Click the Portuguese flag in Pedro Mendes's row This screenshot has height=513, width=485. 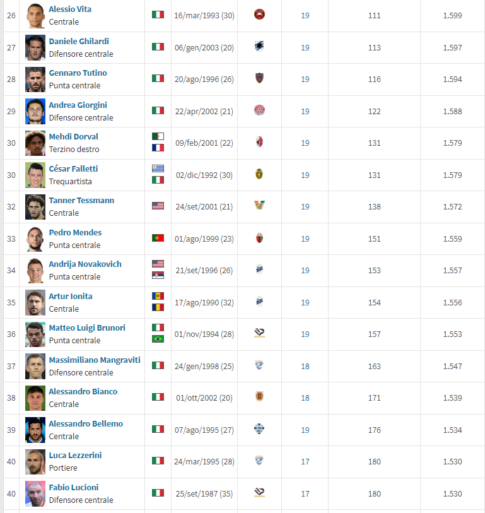click(x=158, y=238)
